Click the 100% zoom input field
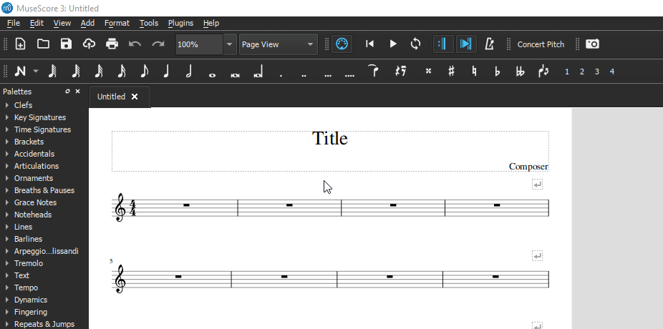This screenshot has width=663, height=329. coord(199,44)
